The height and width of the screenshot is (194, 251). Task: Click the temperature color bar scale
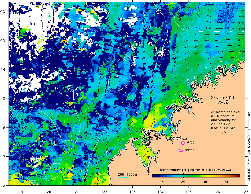pyautogui.click(x=196, y=176)
